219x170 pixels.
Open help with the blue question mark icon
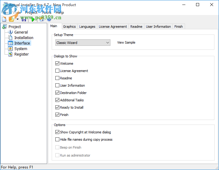click(49, 19)
